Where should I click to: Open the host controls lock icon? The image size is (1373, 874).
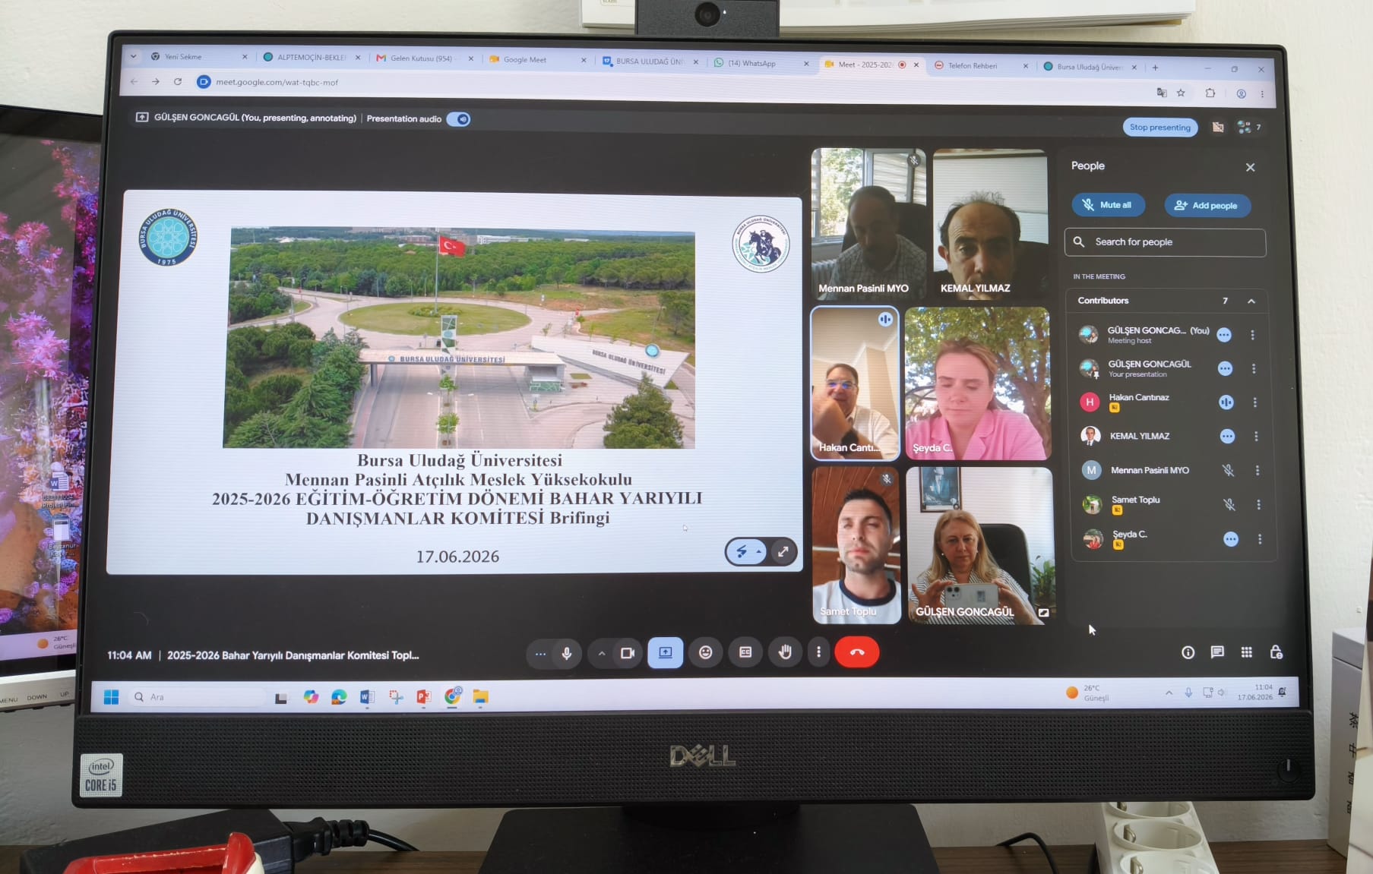[1277, 652]
